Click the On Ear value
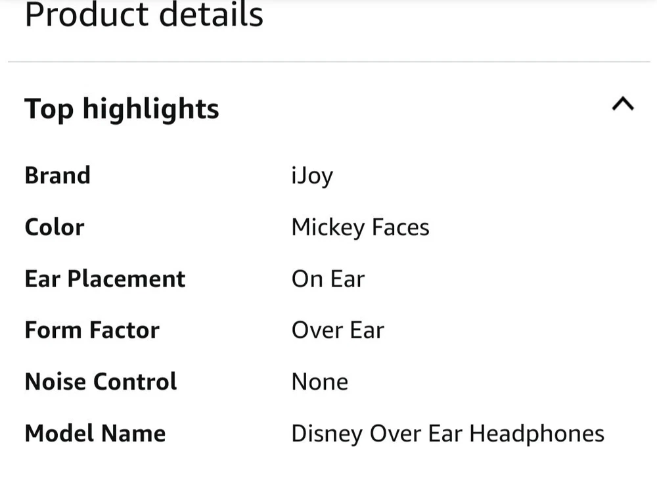The height and width of the screenshot is (479, 657). point(328,279)
